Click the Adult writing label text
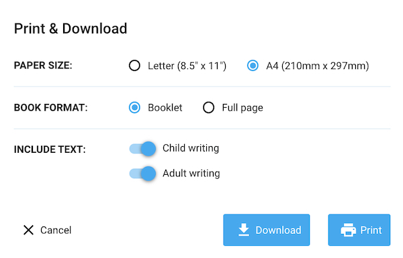This screenshot has height=258, width=403. click(191, 174)
